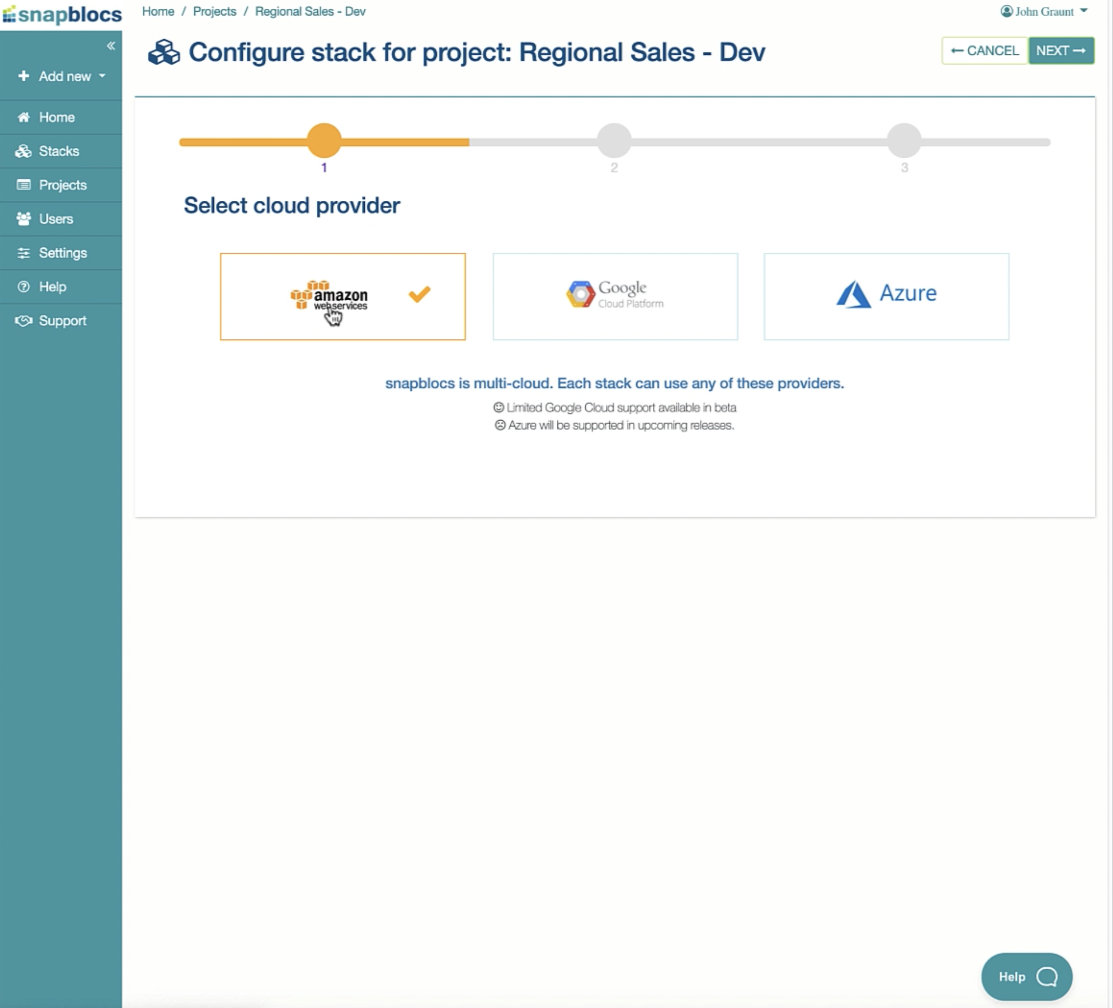Open the Help chat bubble widget

coord(1026,976)
